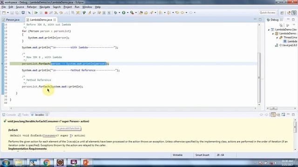Viewport: 298px width, 167px height.
Task: Click the breakpoint marker on line 28
Action: click(2, 64)
